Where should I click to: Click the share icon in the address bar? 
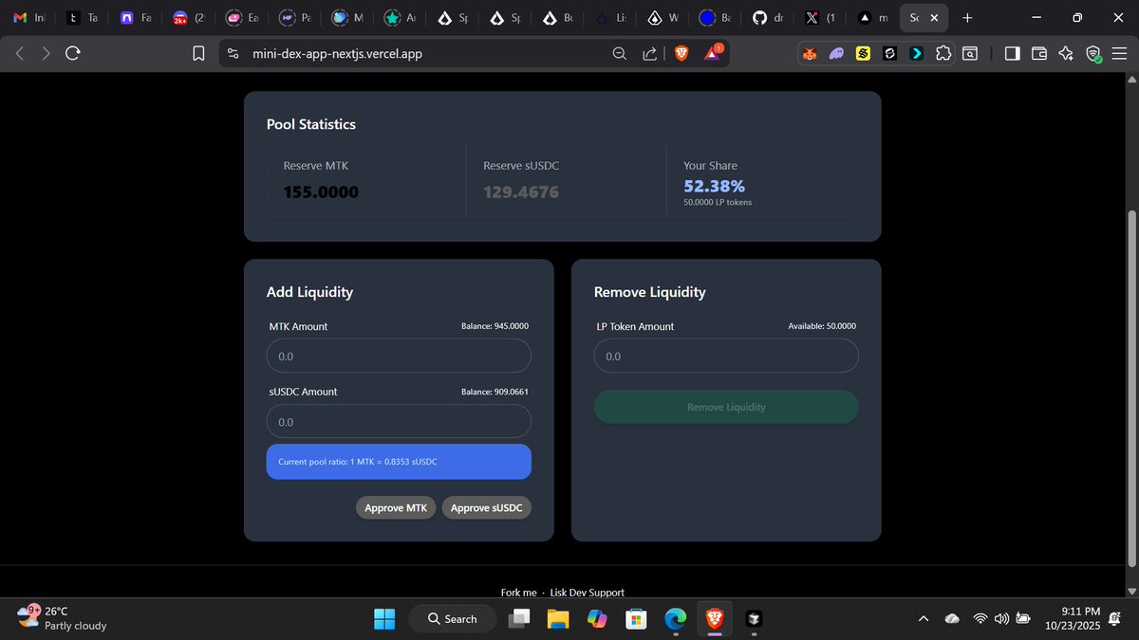[650, 54]
